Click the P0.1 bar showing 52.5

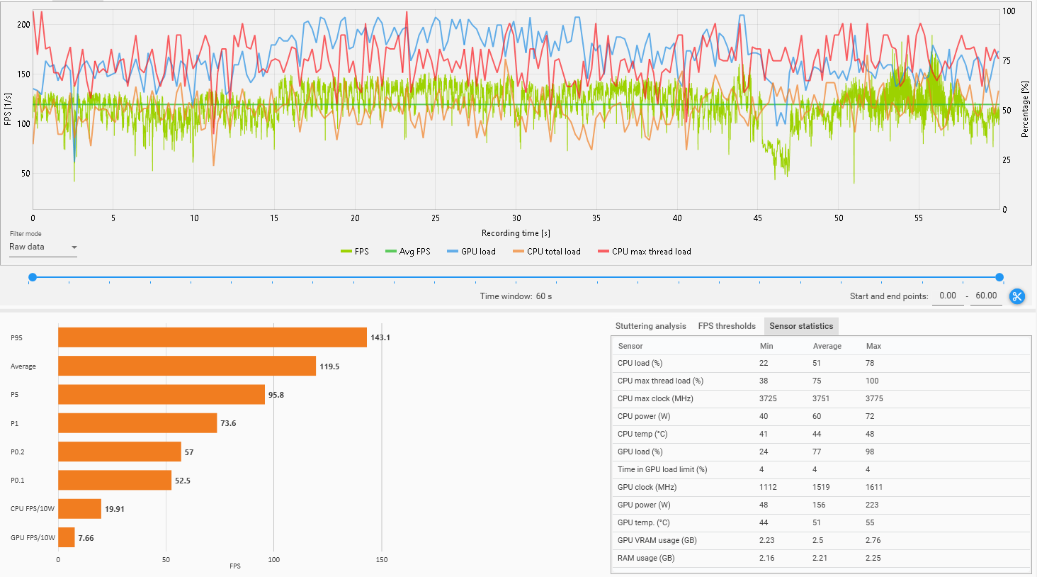click(x=115, y=480)
